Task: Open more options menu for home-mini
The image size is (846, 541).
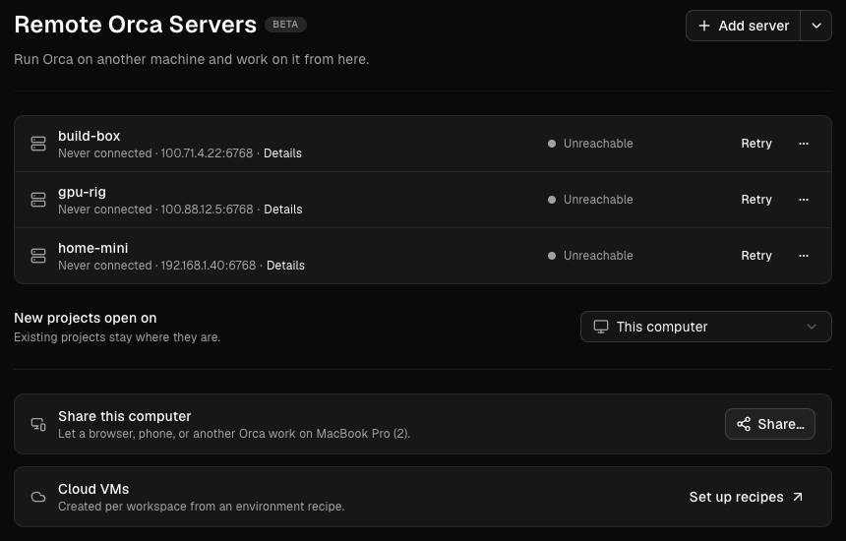Action: click(804, 256)
